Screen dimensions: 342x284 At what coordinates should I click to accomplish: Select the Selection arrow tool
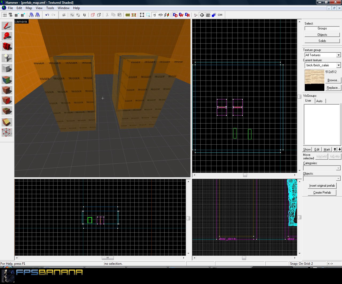coord(7,26)
